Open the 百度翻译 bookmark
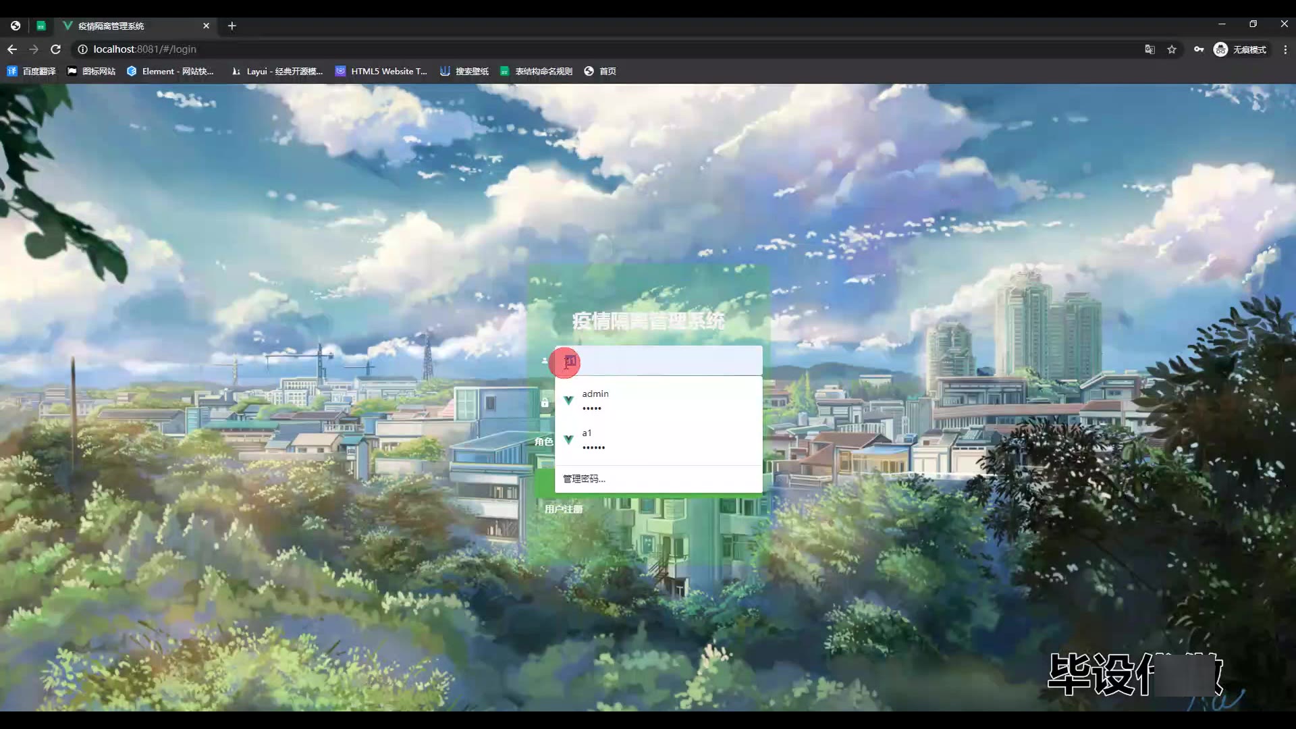 click(x=31, y=71)
